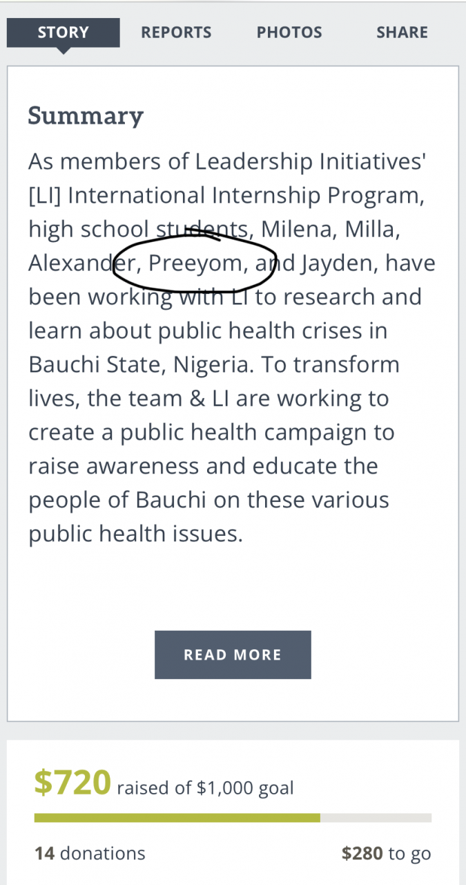The height and width of the screenshot is (885, 466).
Task: Switch to the STORY tab
Action: 64,32
